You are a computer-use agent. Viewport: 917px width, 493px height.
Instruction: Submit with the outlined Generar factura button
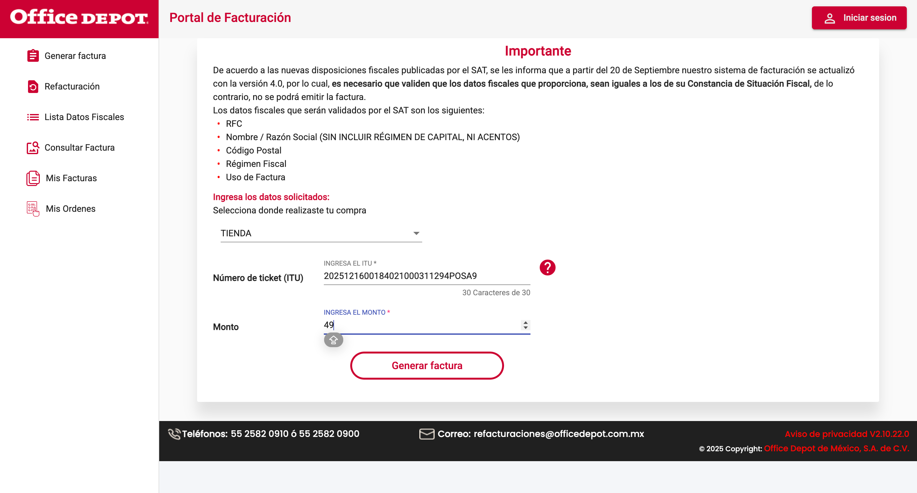pyautogui.click(x=427, y=366)
